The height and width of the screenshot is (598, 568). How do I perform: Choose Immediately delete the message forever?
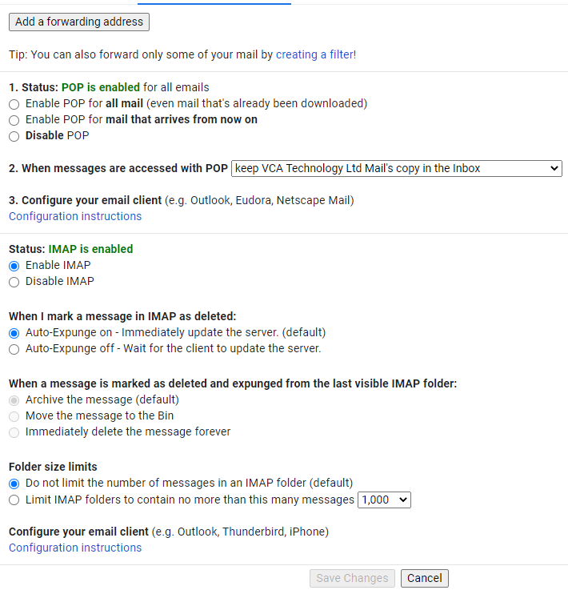point(14,431)
